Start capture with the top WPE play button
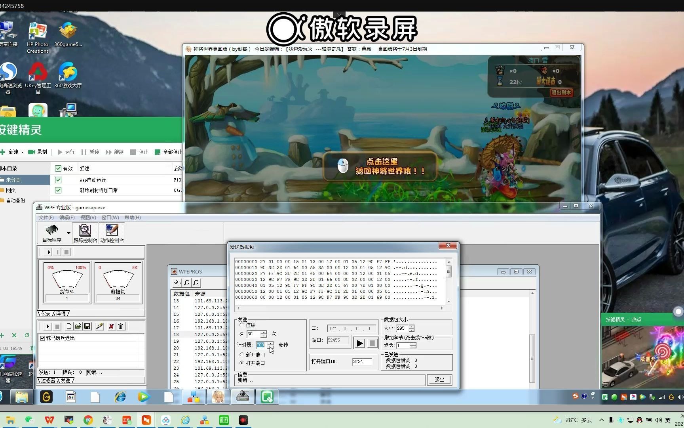This screenshot has height=428, width=684. (48, 252)
